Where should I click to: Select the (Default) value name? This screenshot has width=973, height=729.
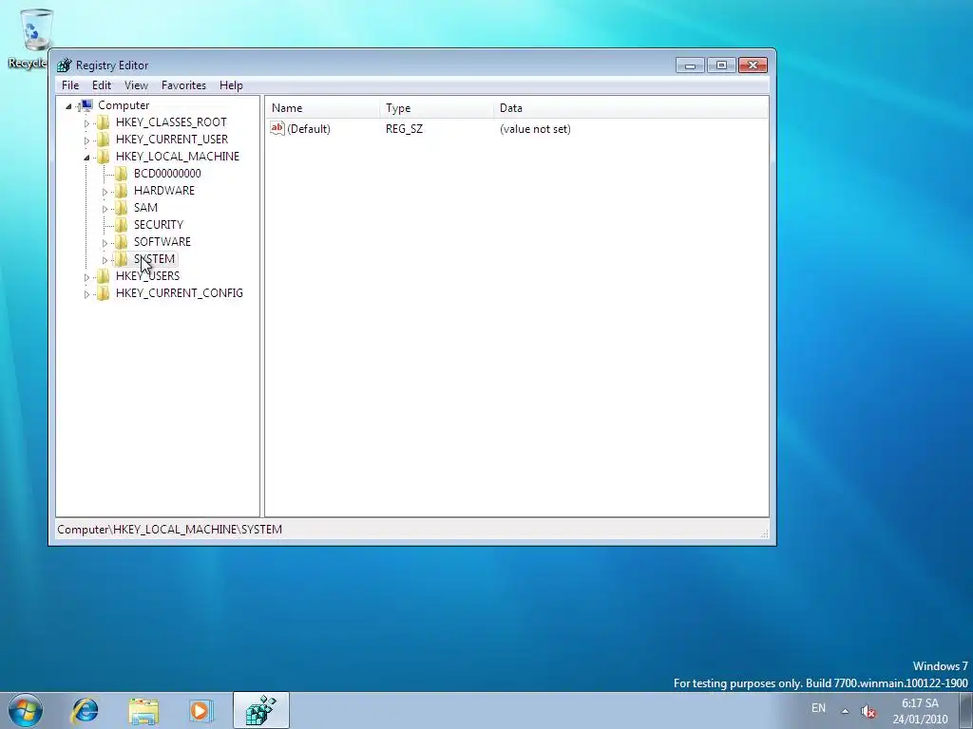coord(309,129)
